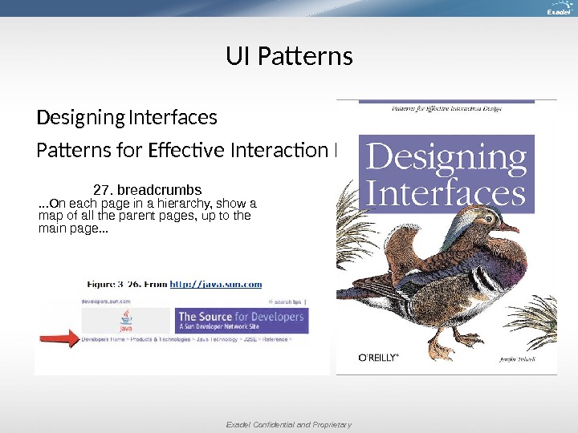Image resolution: width=578 pixels, height=433 pixels.
Task: Click the 'search tips' link
Action: (287, 302)
